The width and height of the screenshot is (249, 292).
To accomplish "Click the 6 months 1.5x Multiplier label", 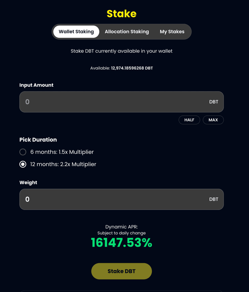I will click(62, 152).
